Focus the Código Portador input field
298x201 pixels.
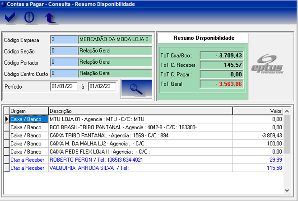tap(64, 62)
